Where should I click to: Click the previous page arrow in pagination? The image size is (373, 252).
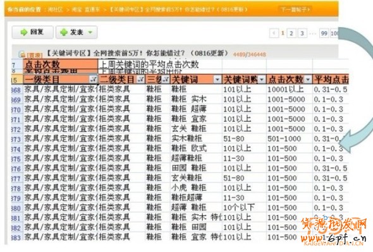pos(274,33)
